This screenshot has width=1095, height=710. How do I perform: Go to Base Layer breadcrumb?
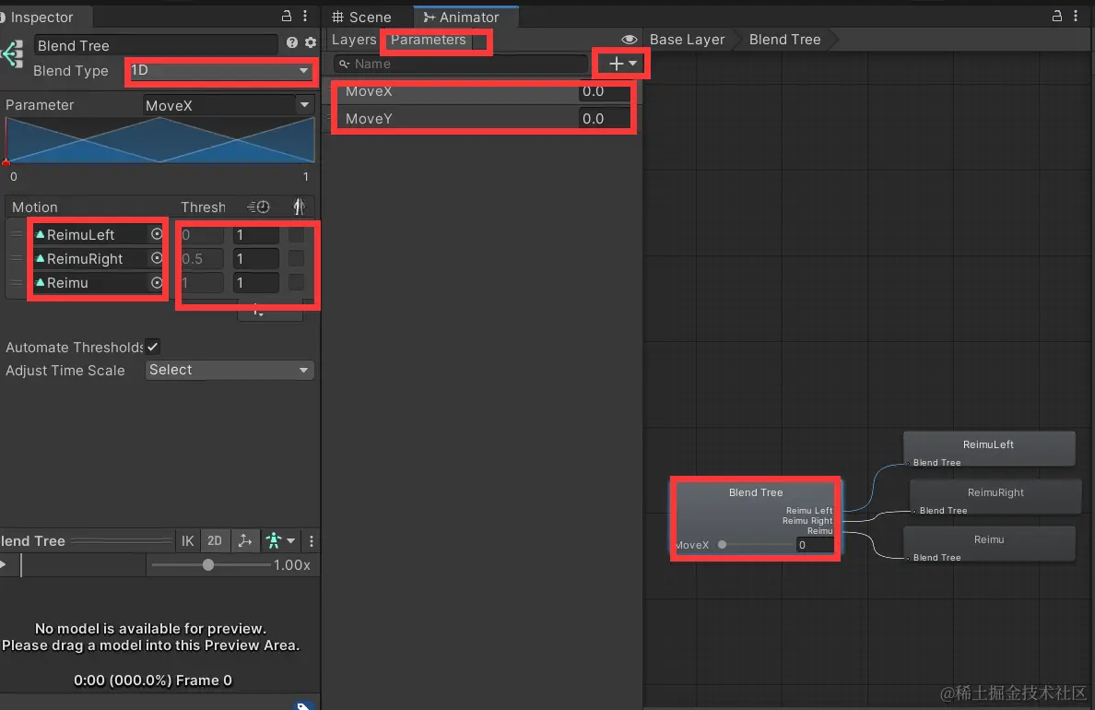click(x=688, y=40)
